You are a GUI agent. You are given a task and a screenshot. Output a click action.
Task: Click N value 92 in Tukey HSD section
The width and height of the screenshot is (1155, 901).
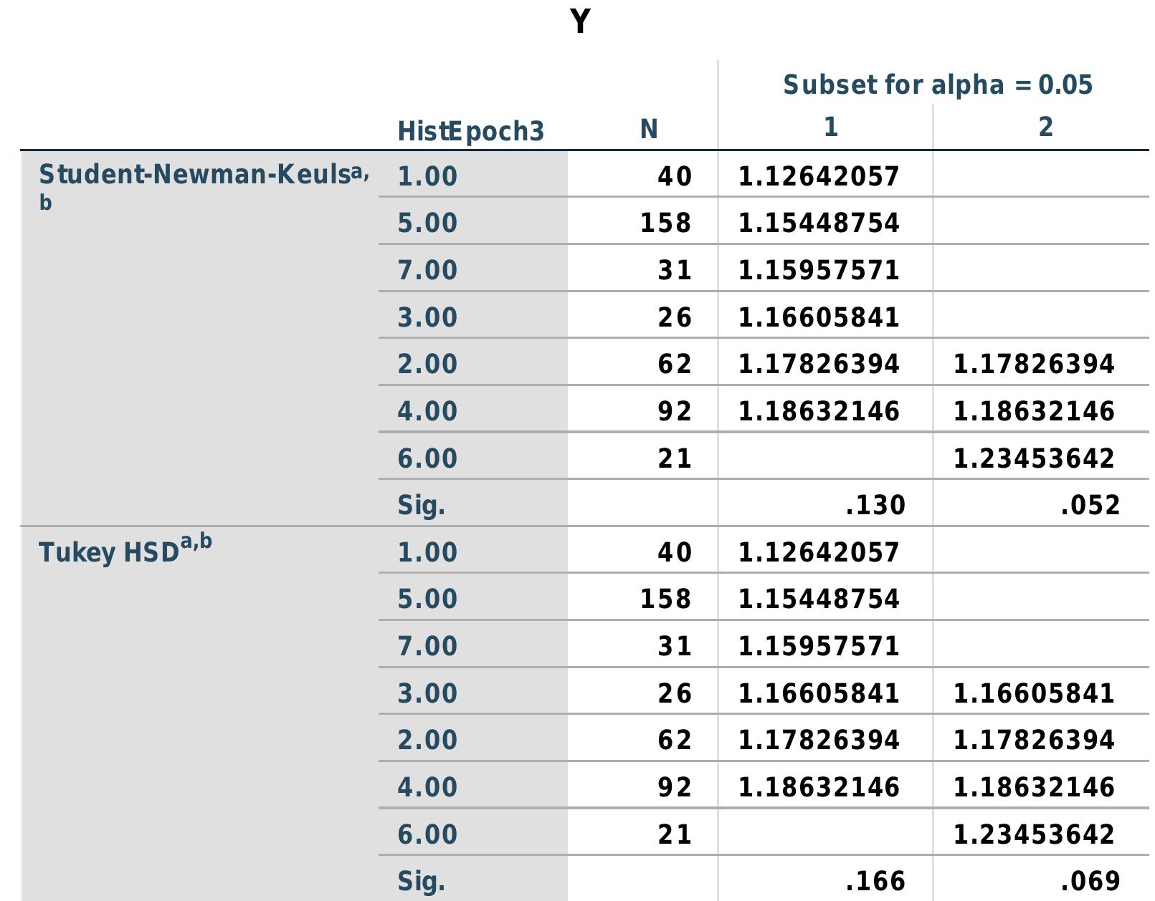click(x=674, y=786)
